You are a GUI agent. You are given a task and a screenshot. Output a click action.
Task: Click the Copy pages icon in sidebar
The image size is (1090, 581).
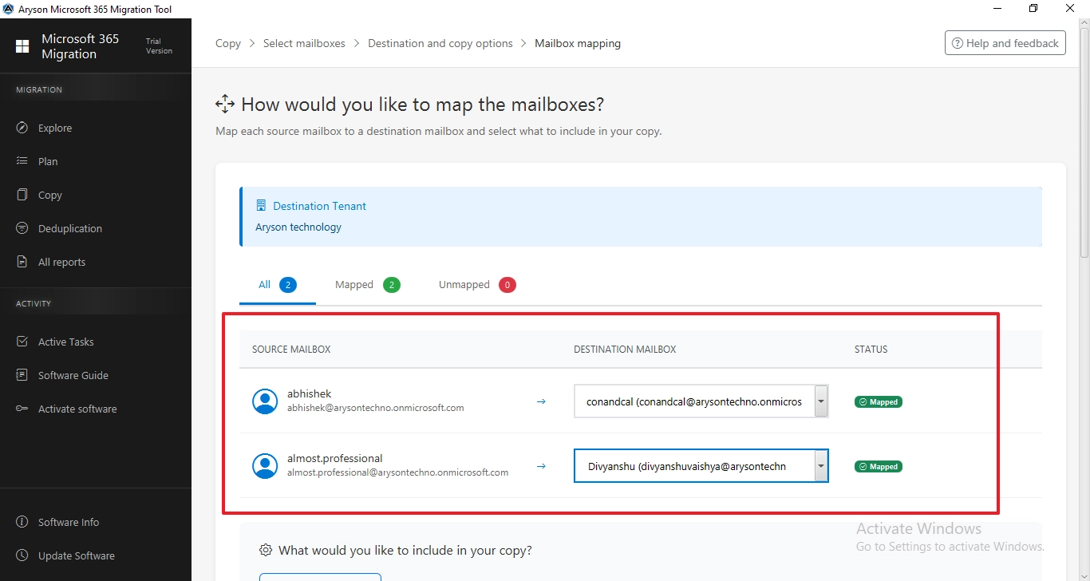pyautogui.click(x=22, y=195)
